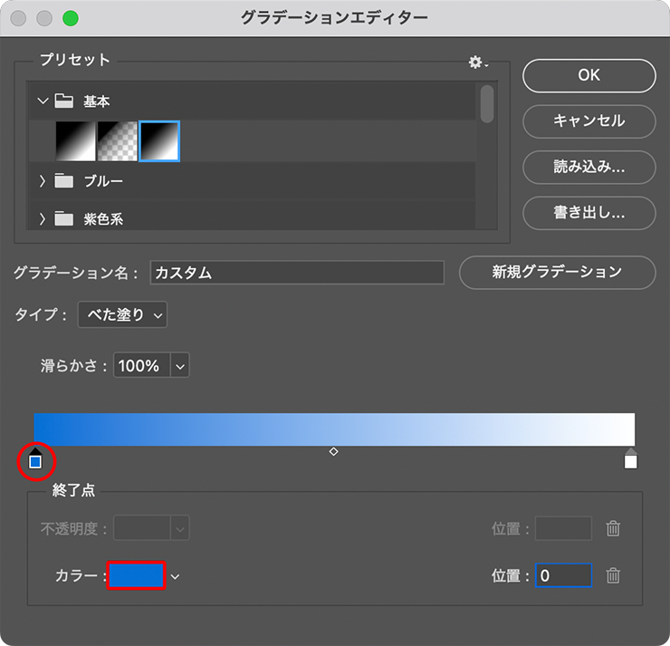Expand the 紫色系 preset group
This screenshot has width=670, height=646.
coord(43,218)
